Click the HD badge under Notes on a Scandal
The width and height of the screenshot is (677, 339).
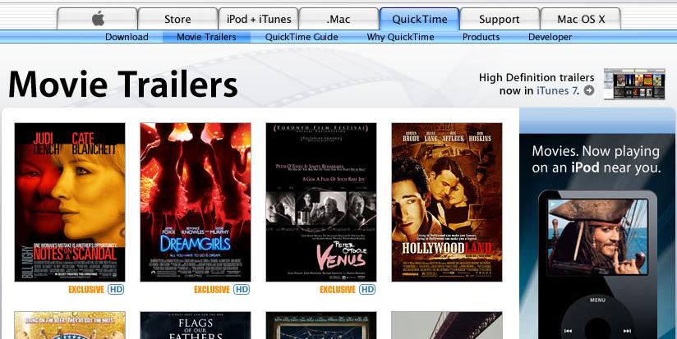click(116, 290)
